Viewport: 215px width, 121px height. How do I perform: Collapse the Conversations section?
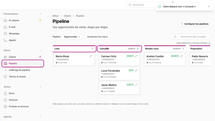(x=41, y=14)
